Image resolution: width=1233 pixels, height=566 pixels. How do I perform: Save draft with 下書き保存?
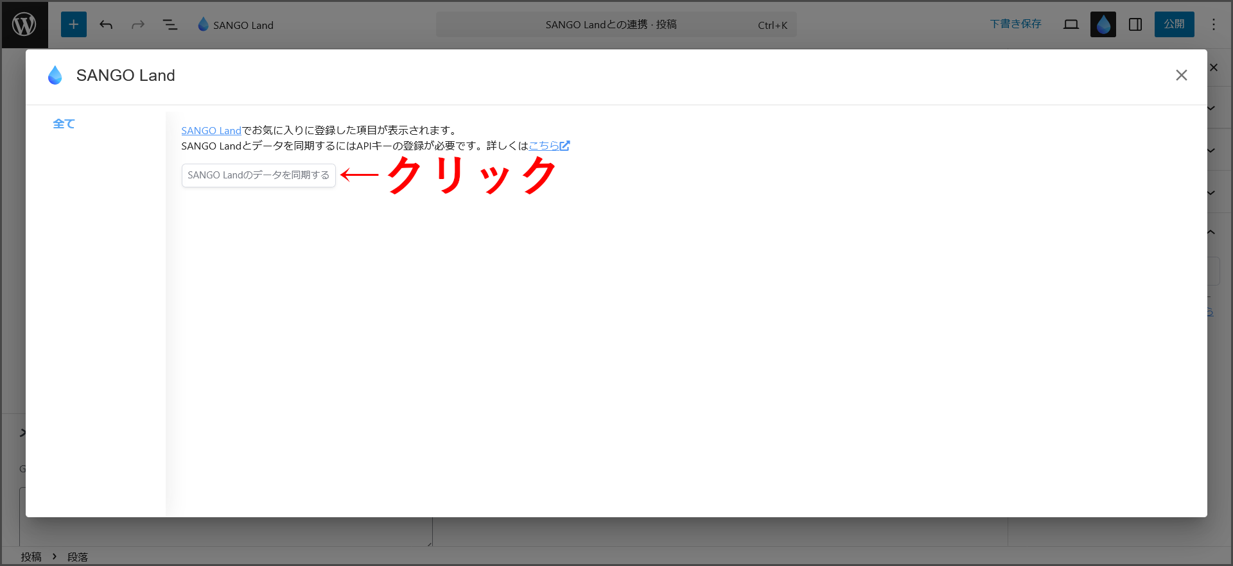tap(1015, 24)
